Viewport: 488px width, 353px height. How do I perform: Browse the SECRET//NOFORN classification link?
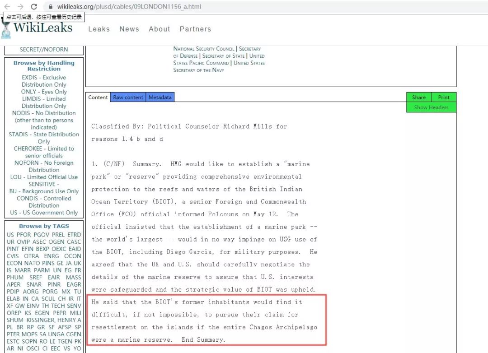[44, 50]
